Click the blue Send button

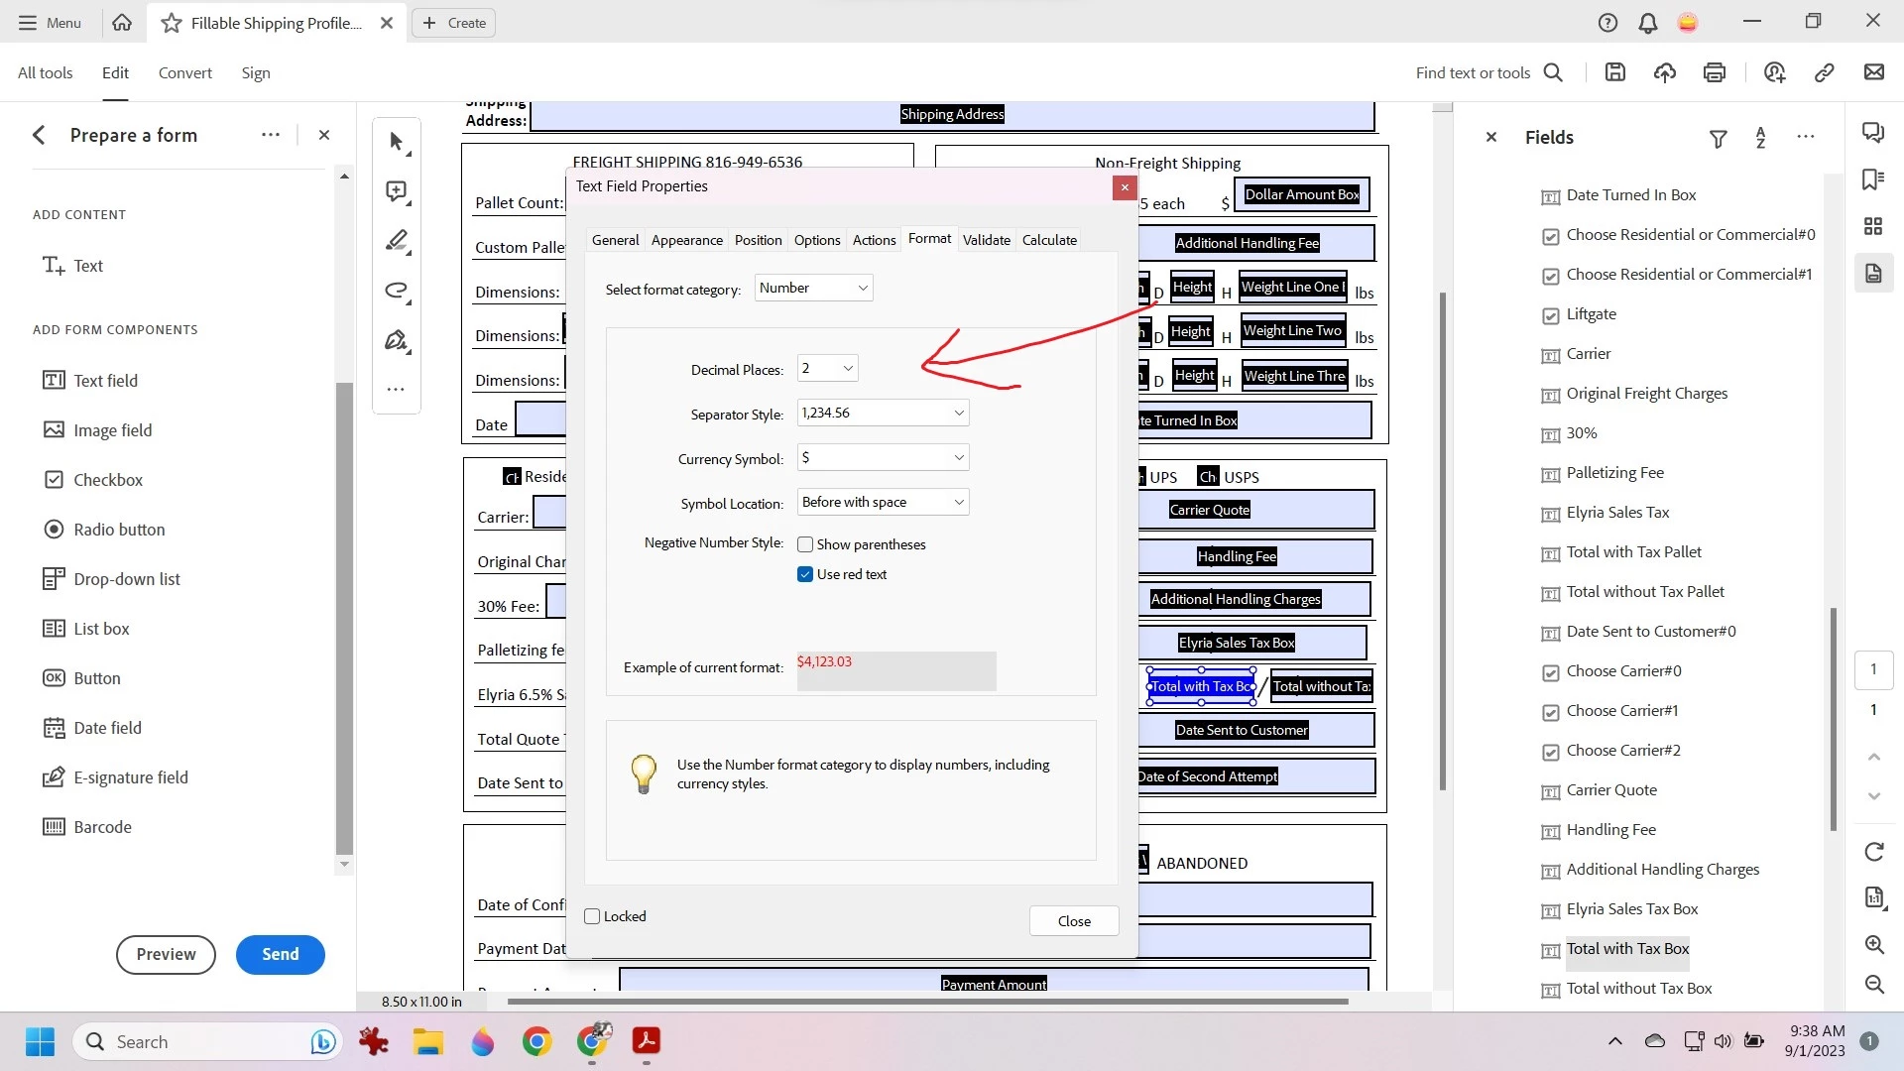point(280,954)
